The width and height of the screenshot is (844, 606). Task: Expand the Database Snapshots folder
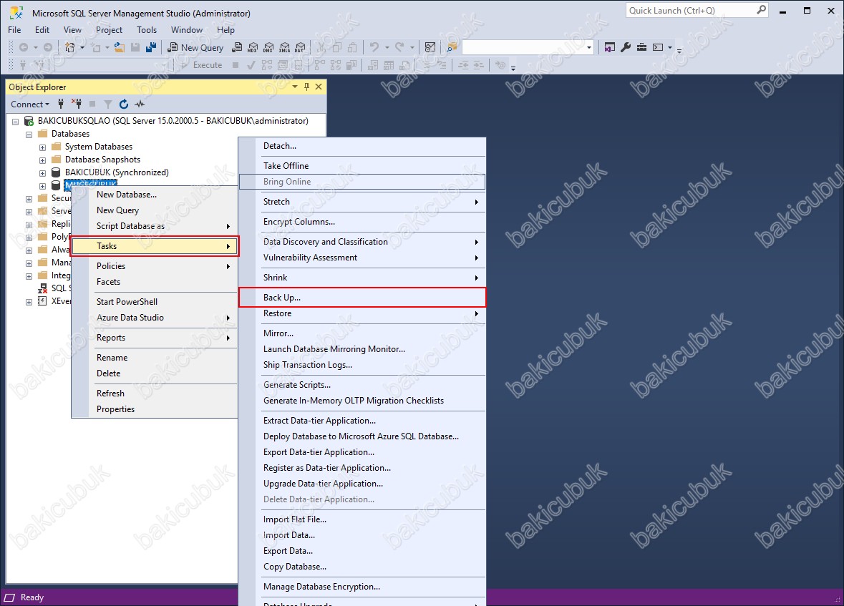pos(42,160)
